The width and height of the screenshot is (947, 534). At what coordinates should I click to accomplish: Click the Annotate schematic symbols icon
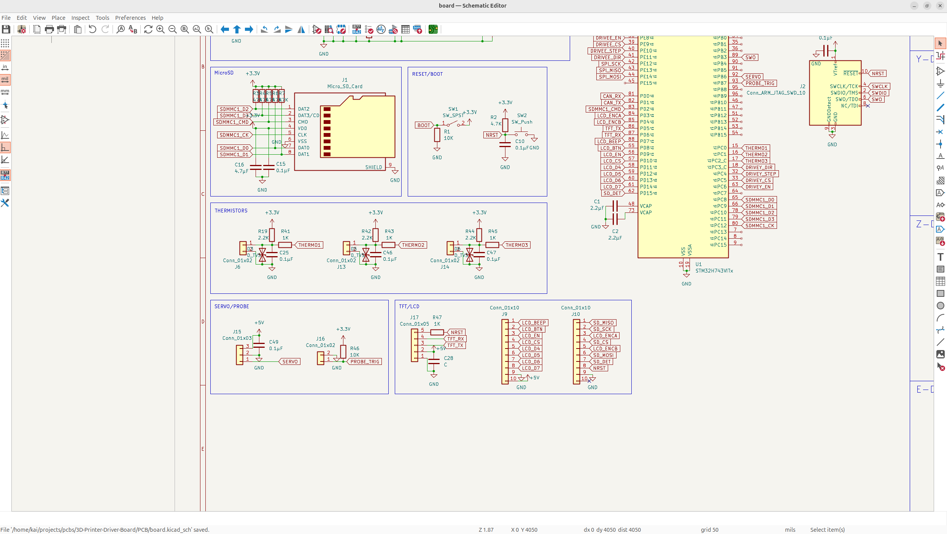(356, 29)
